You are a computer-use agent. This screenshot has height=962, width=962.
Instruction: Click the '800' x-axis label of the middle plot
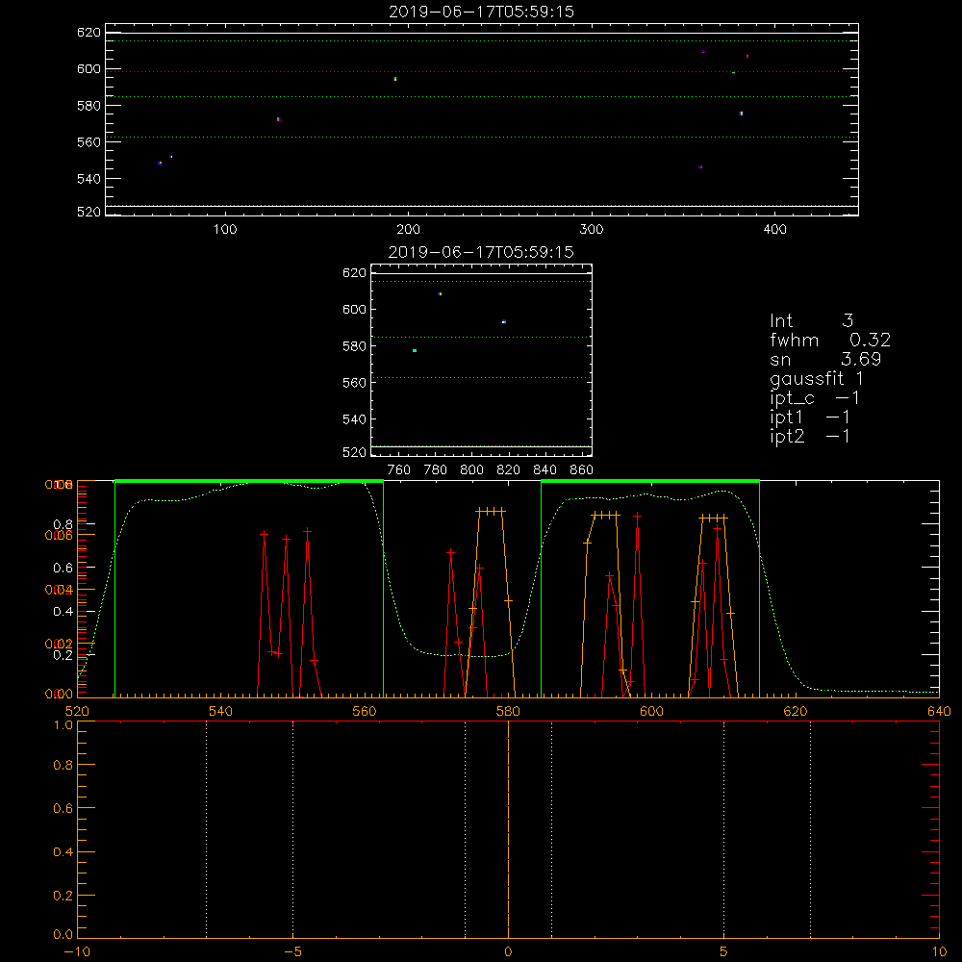click(471, 470)
